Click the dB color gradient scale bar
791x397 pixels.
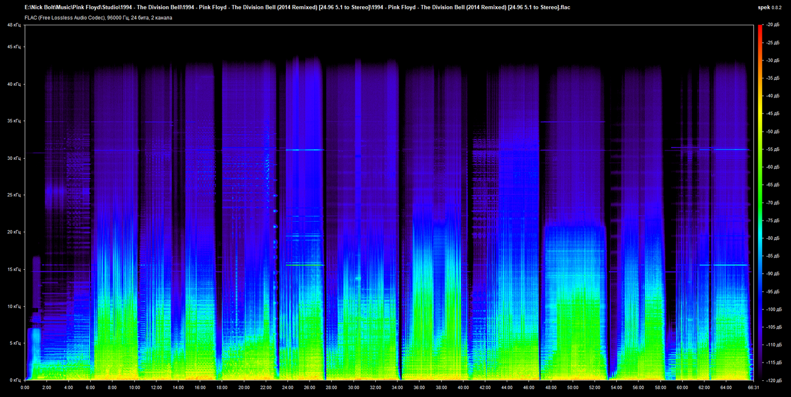tap(760, 203)
